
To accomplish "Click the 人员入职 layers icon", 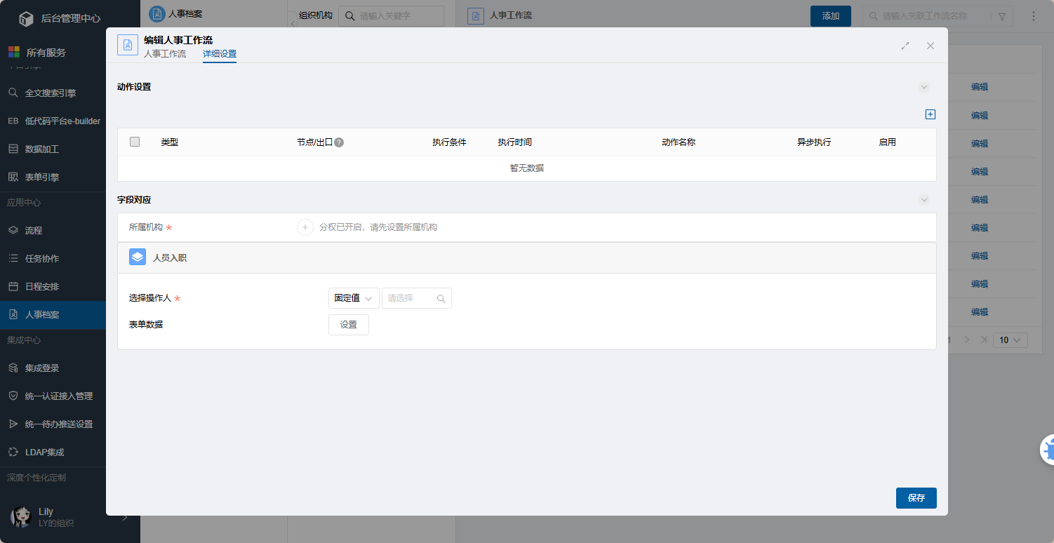I will click(138, 257).
